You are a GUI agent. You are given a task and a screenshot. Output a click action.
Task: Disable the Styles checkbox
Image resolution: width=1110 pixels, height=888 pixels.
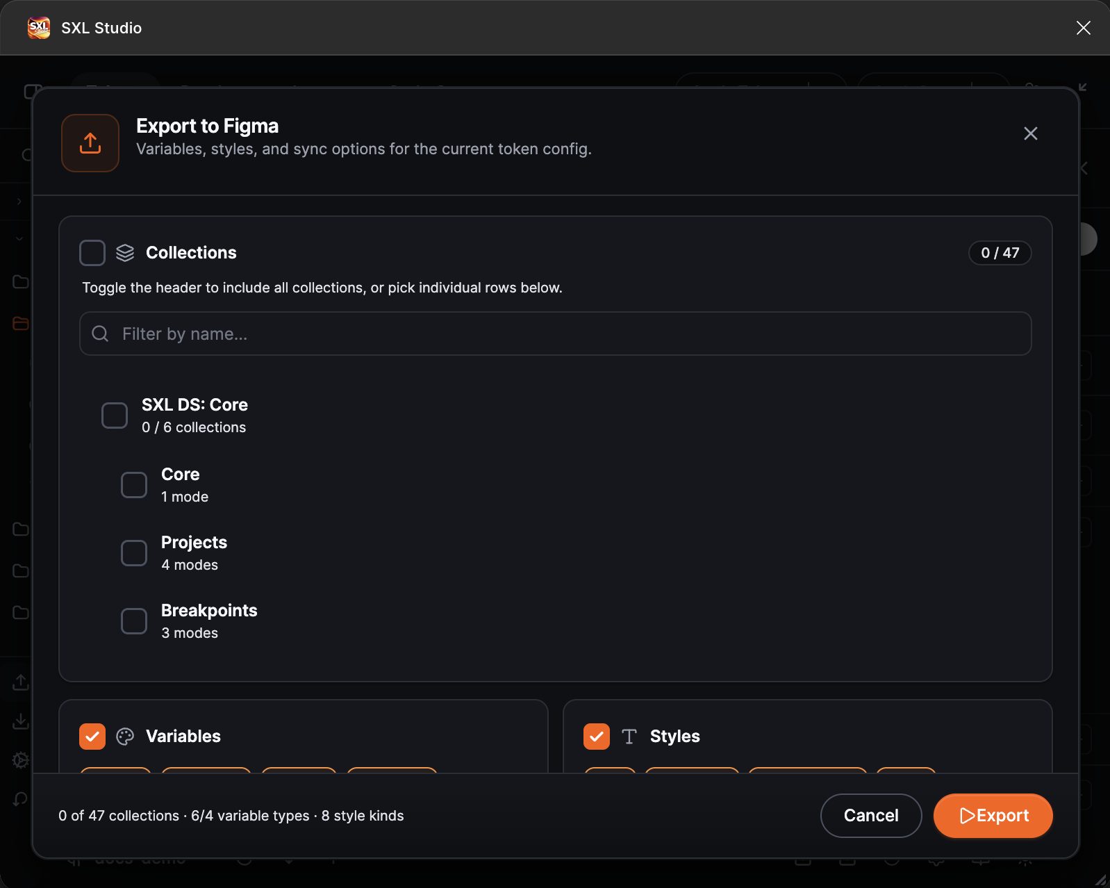[x=597, y=737]
